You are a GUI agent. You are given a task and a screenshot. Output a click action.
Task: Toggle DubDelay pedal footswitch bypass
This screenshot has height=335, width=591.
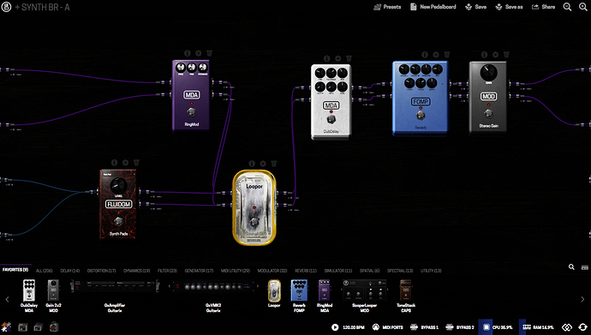(331, 119)
